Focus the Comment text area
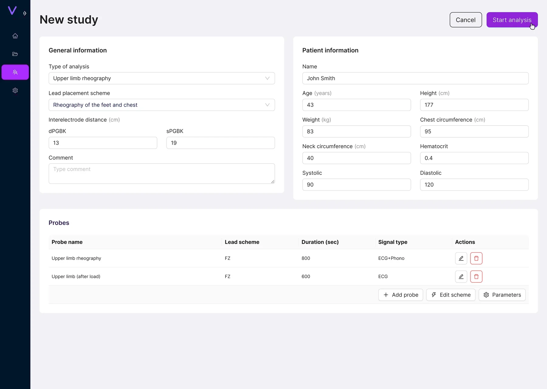Viewport: 547px width, 389px height. click(x=162, y=174)
